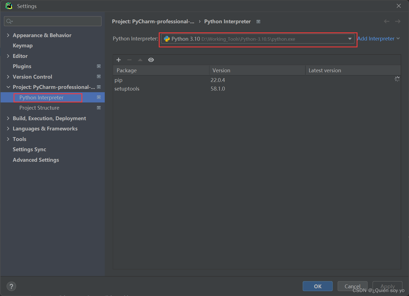Click the Tools label in sidebar

point(19,139)
